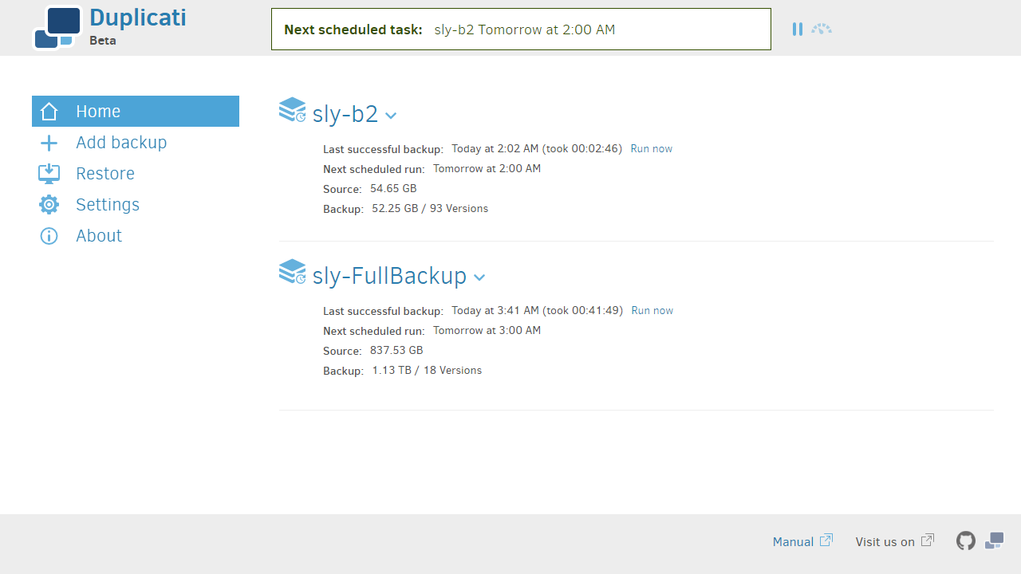Screen dimensions: 1021x574
Task: Click the Next scheduled task status box
Action: [521, 29]
